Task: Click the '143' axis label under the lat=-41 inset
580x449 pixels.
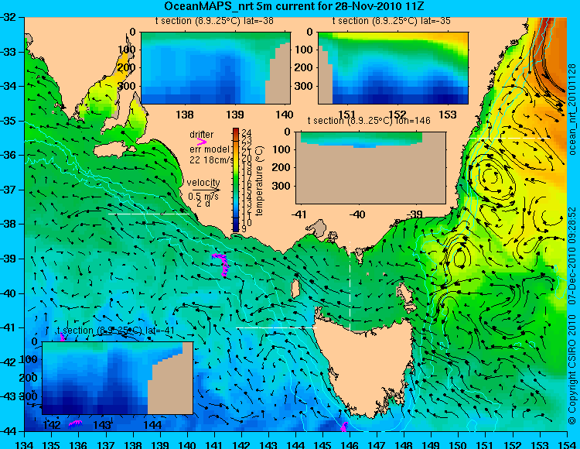Action: pyautogui.click(x=102, y=424)
